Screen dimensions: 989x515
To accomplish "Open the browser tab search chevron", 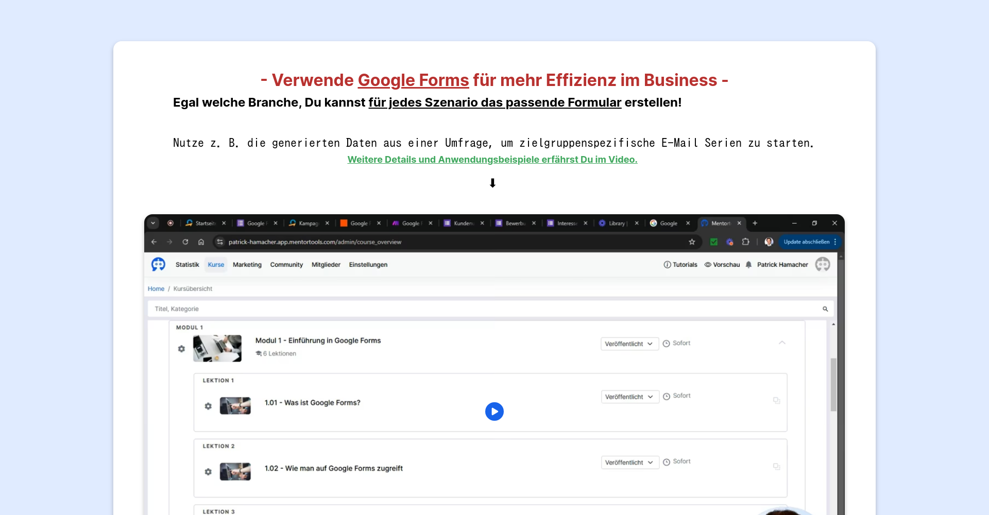I will (x=153, y=223).
